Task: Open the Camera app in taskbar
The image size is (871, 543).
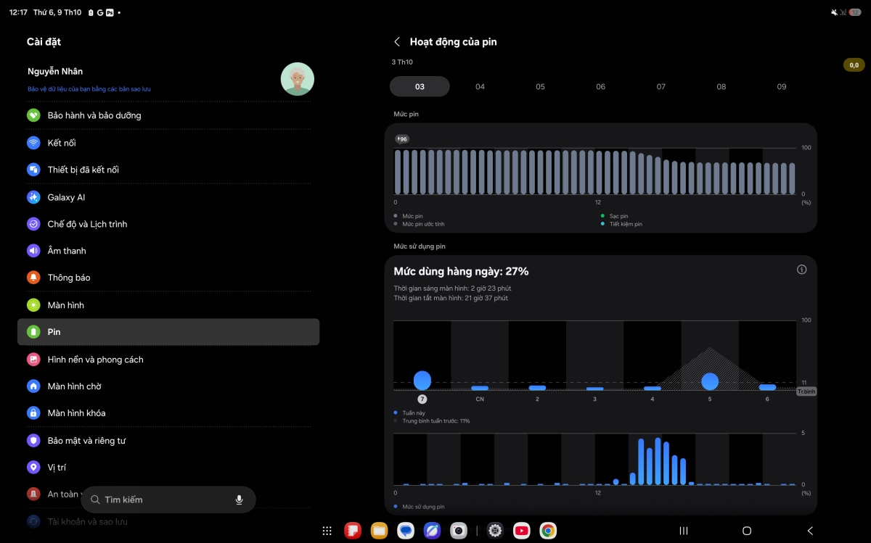Action: [x=458, y=531]
